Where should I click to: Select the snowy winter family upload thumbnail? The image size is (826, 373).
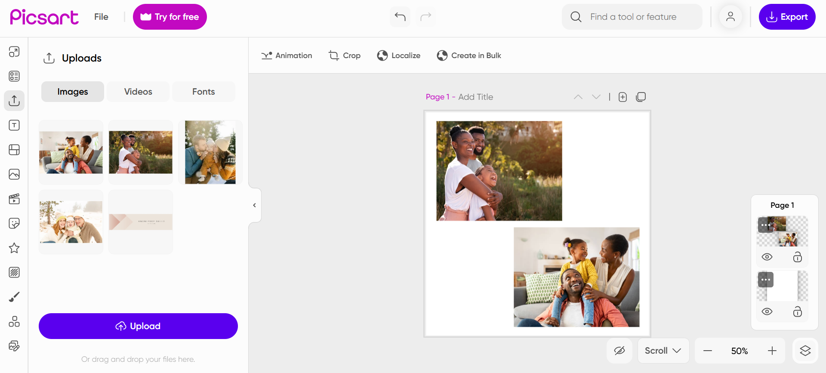pos(71,222)
